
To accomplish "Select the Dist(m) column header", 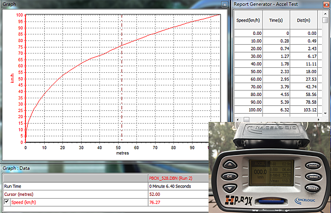I will coord(303,20).
